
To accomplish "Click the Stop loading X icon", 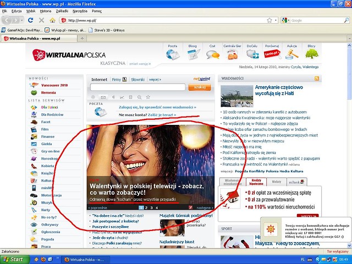I will point(42,20).
